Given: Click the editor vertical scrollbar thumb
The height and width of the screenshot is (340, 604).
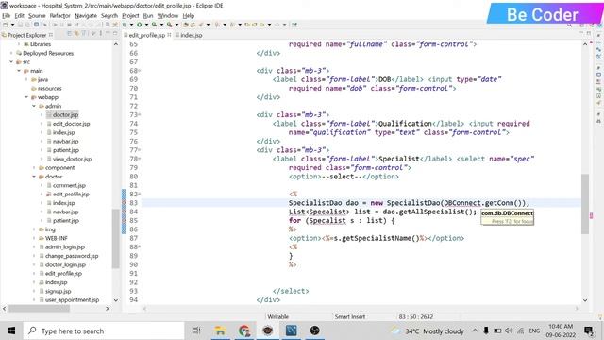Looking at the screenshot, I should [585, 204].
